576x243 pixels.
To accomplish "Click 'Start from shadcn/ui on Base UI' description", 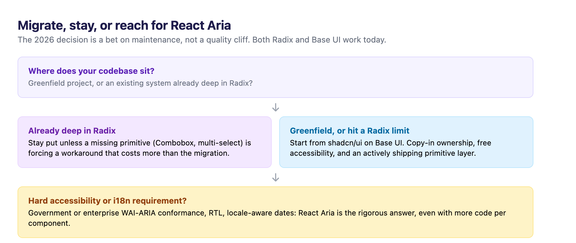I will pyautogui.click(x=390, y=148).
